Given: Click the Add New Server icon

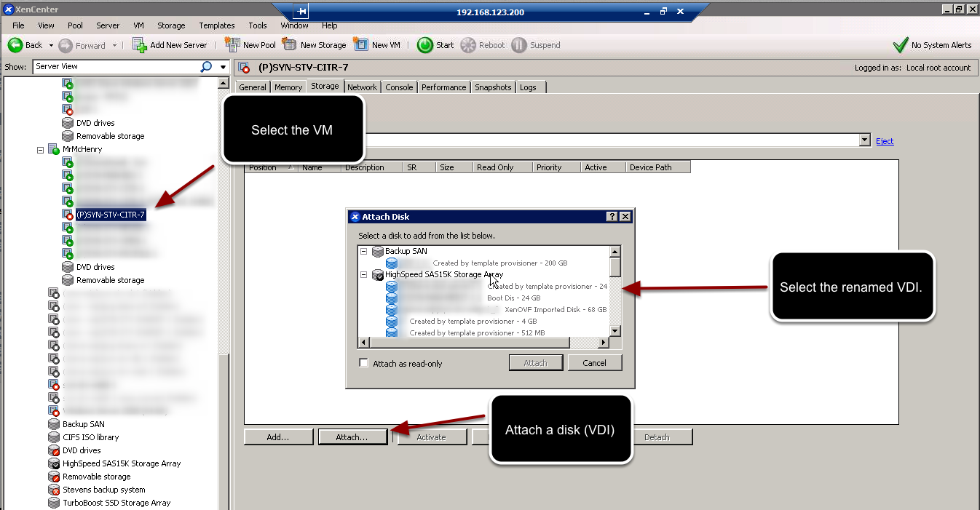Looking at the screenshot, I should (x=140, y=45).
